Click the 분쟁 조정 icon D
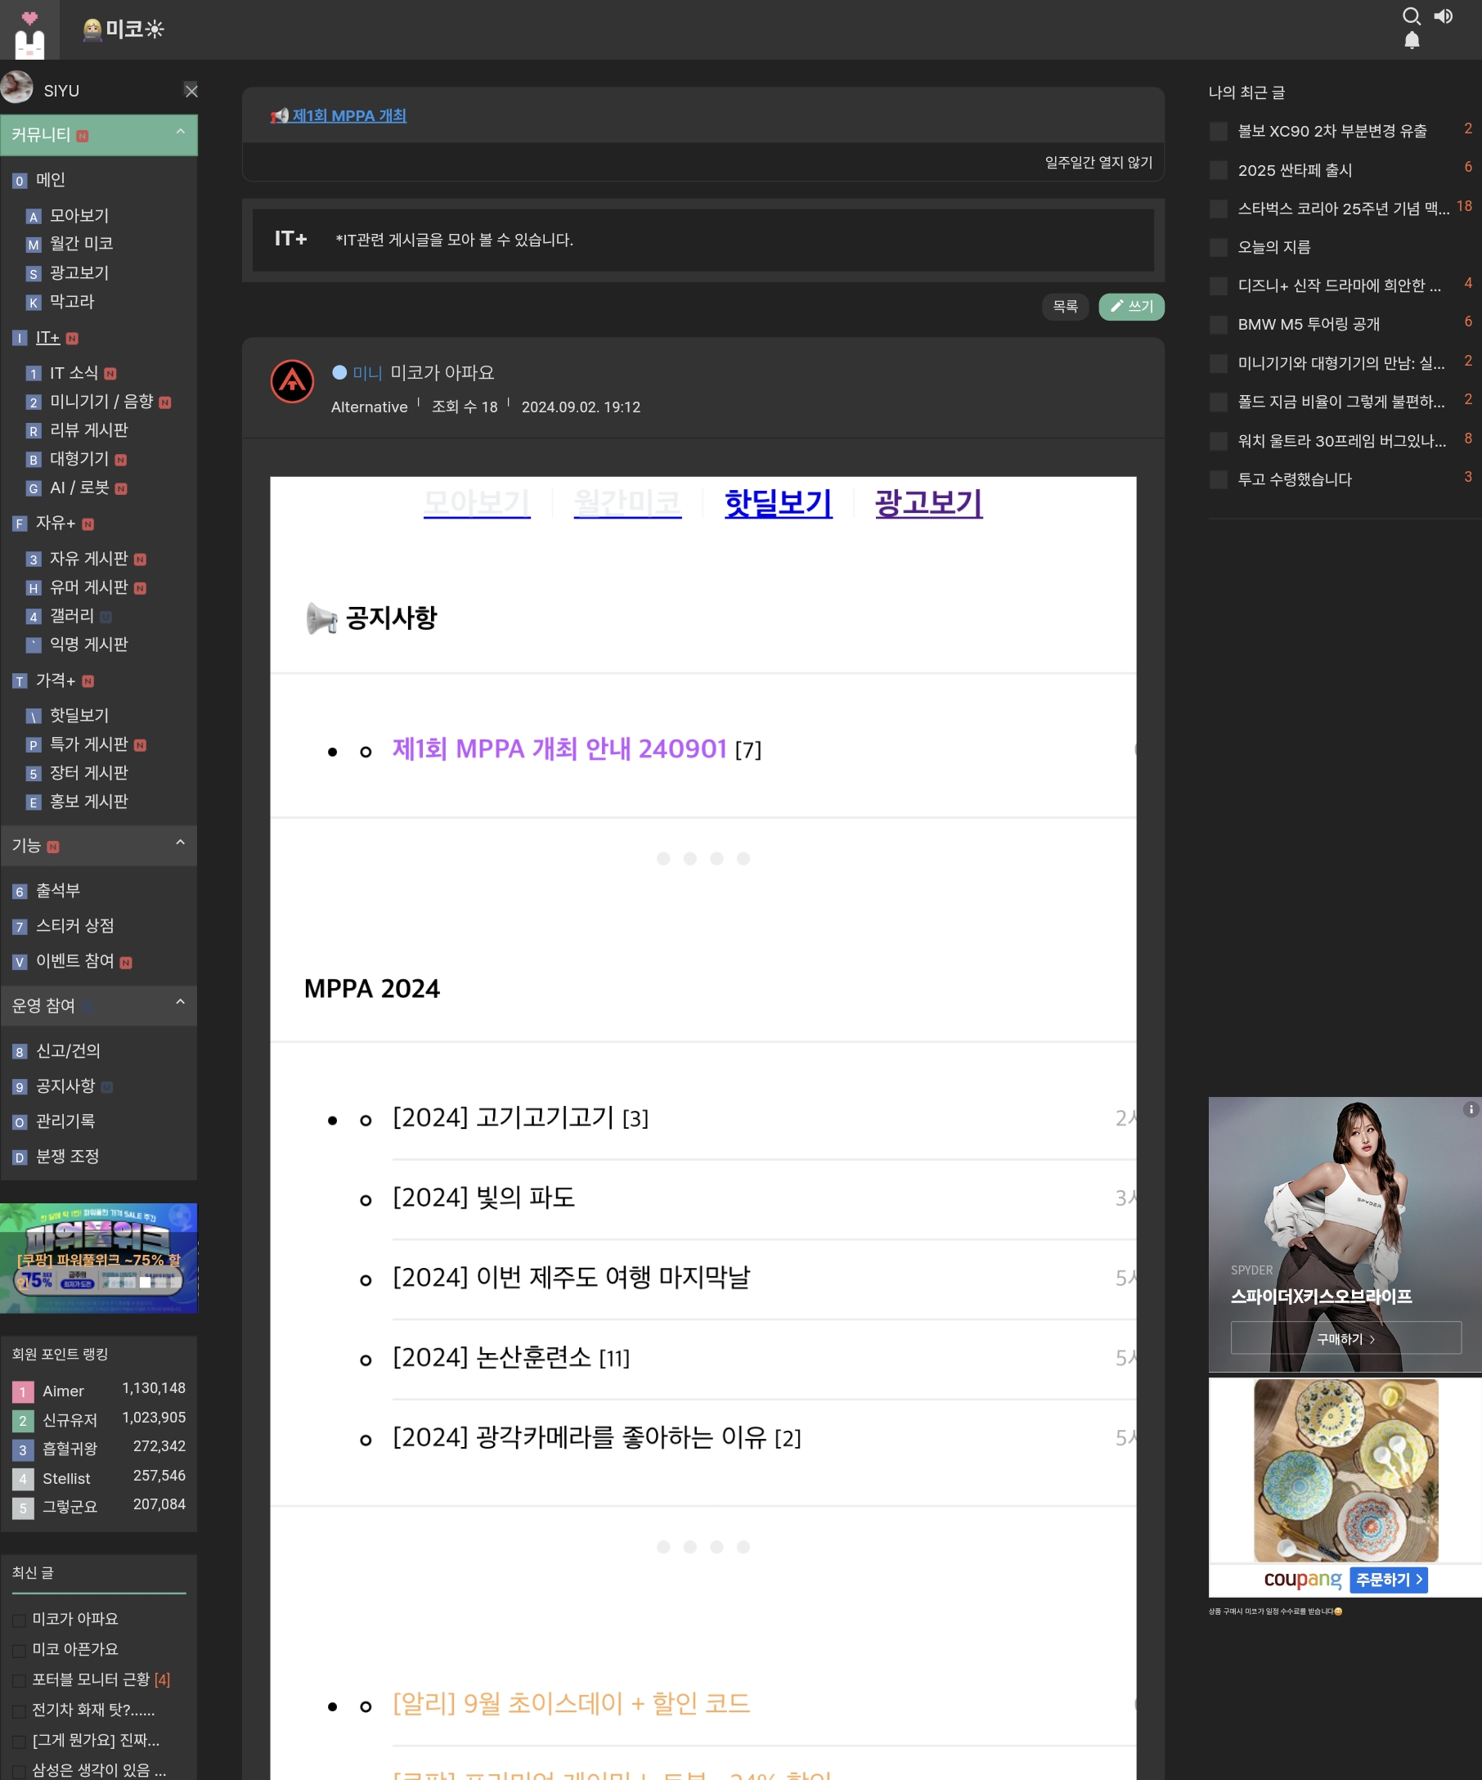 [20, 1157]
